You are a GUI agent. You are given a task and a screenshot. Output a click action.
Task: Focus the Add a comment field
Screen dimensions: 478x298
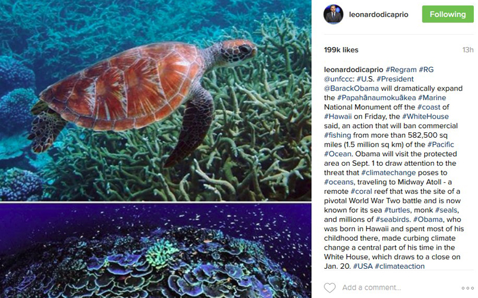pos(371,288)
